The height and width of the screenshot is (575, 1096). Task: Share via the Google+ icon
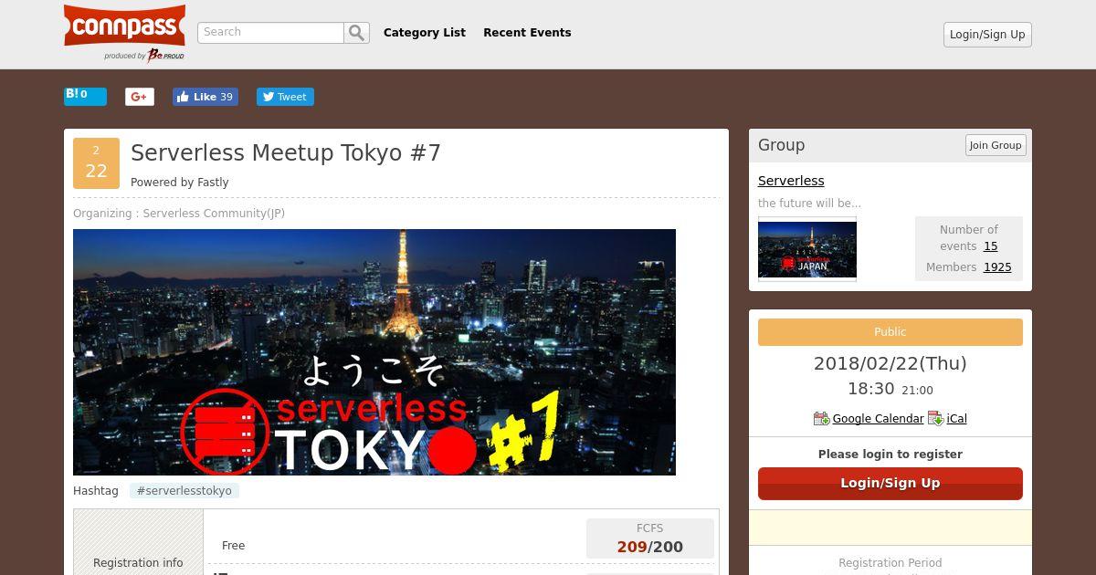[x=140, y=97]
